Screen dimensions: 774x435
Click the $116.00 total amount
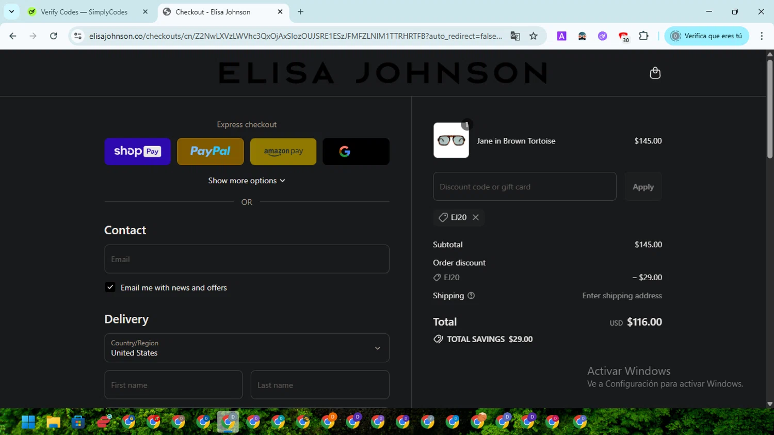pyautogui.click(x=644, y=322)
